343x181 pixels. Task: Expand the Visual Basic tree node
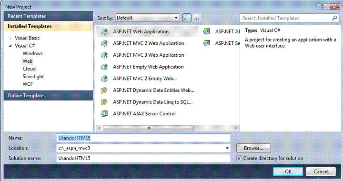[10, 38]
